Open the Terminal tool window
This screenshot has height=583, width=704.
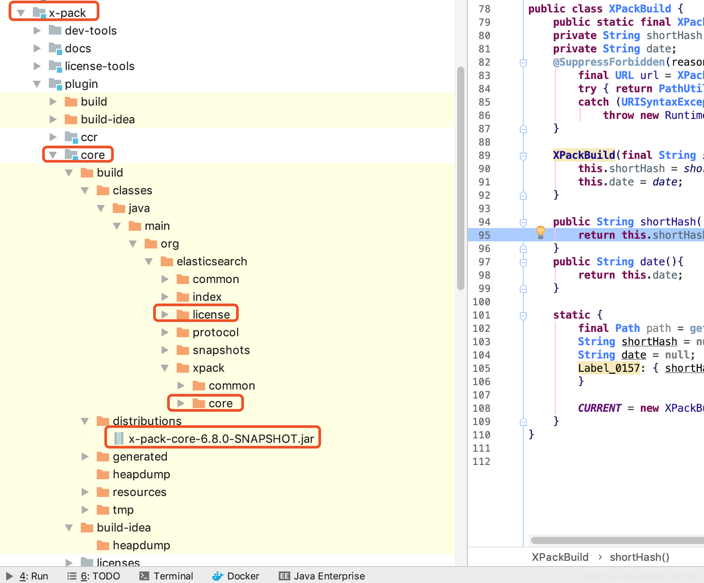point(166,576)
